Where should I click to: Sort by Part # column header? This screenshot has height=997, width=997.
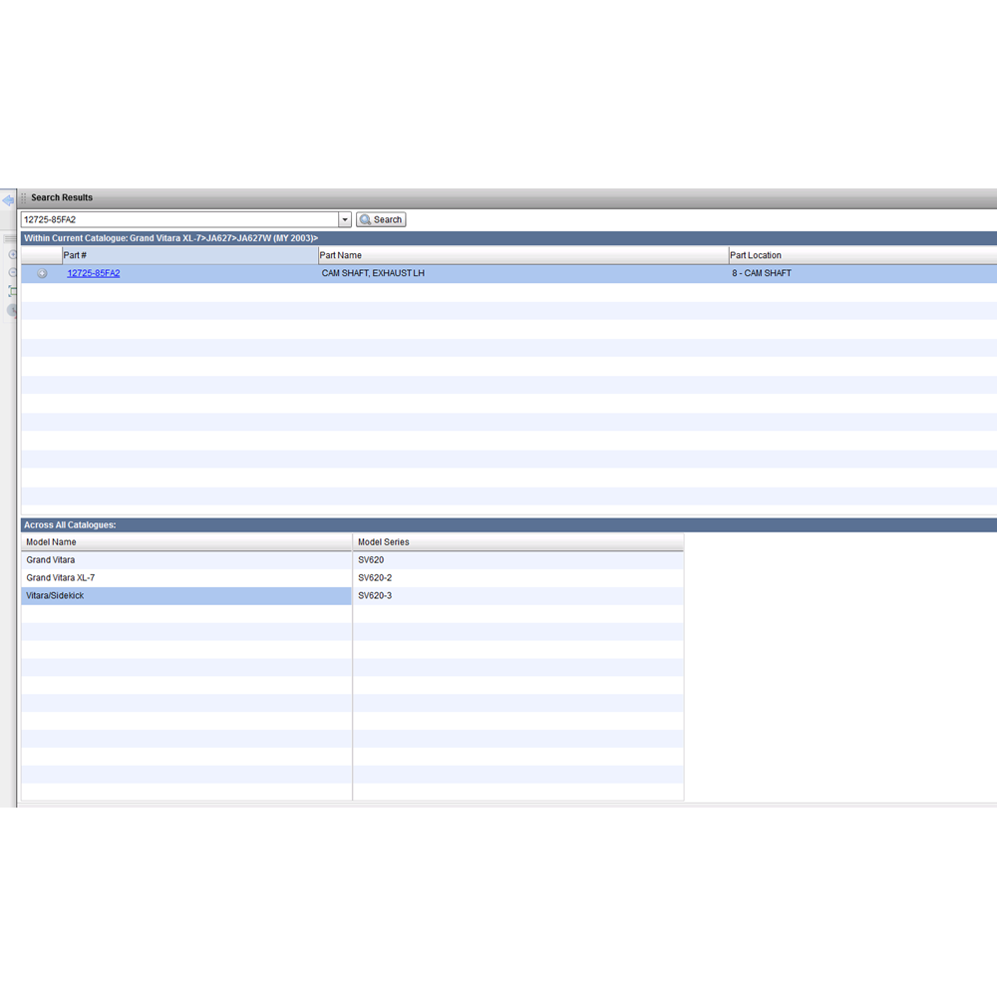pos(189,255)
